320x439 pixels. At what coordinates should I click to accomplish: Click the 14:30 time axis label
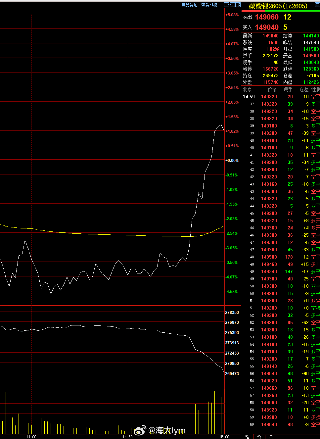(x=127, y=437)
